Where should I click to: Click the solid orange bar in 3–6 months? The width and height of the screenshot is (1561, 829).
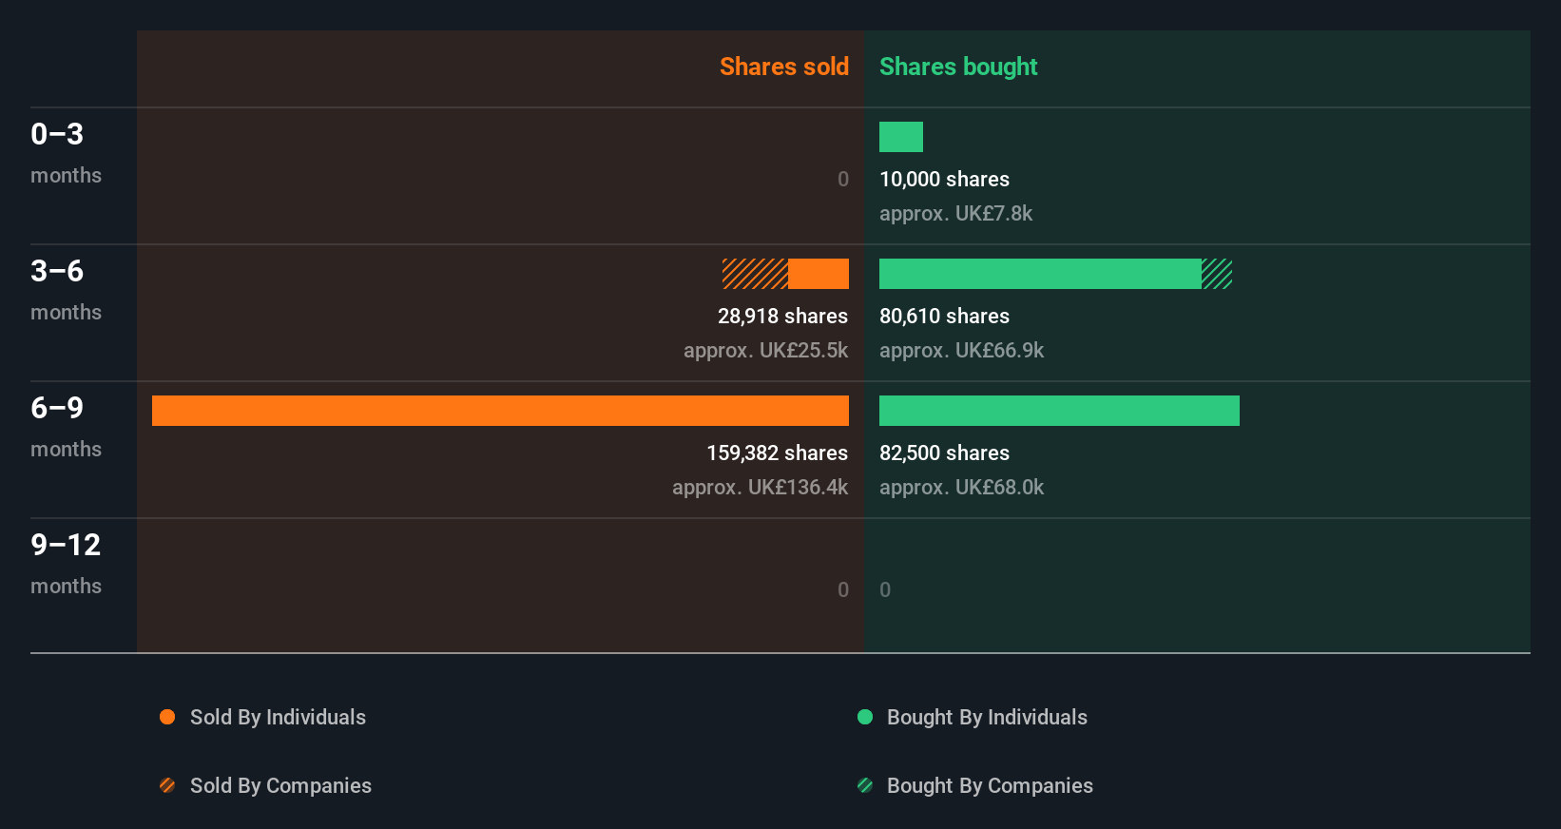coord(819,274)
